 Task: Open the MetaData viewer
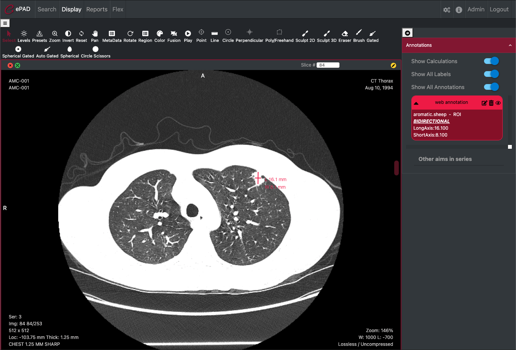[x=112, y=36]
